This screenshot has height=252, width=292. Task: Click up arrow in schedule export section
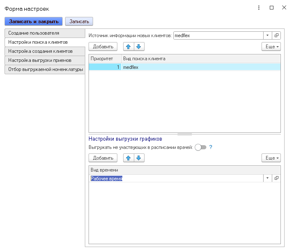[x=128, y=158]
